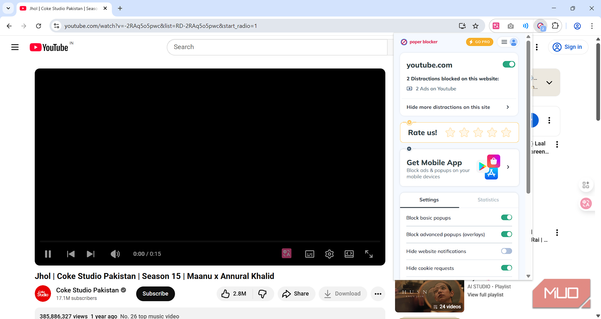601x319 pixels.
Task: Toggle Block advanced popups (overlays)
Action: [x=506, y=234]
